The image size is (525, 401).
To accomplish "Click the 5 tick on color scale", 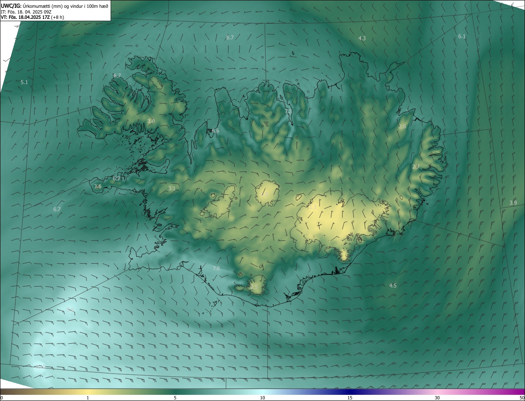I will [x=175, y=398].
